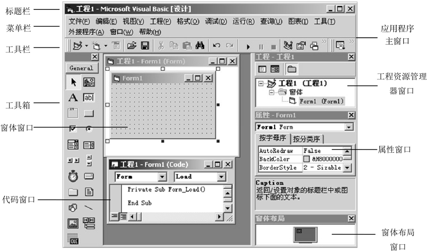Open the 调试(D) menu
Viewport: 427px width, 251px height.
coord(216,21)
